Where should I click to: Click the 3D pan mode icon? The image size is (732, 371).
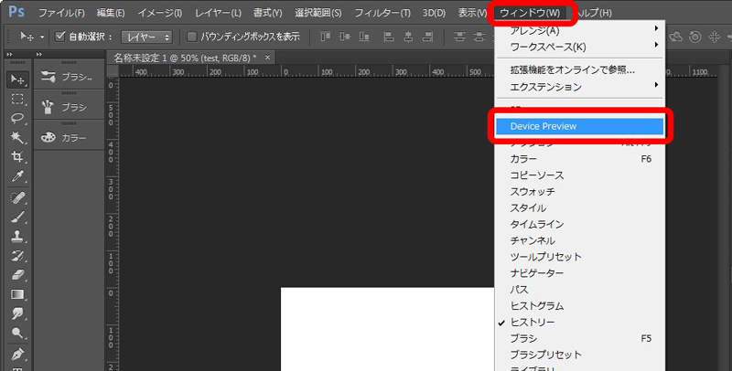[x=714, y=37]
